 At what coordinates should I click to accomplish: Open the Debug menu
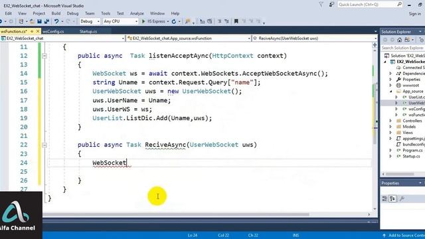point(72,13)
